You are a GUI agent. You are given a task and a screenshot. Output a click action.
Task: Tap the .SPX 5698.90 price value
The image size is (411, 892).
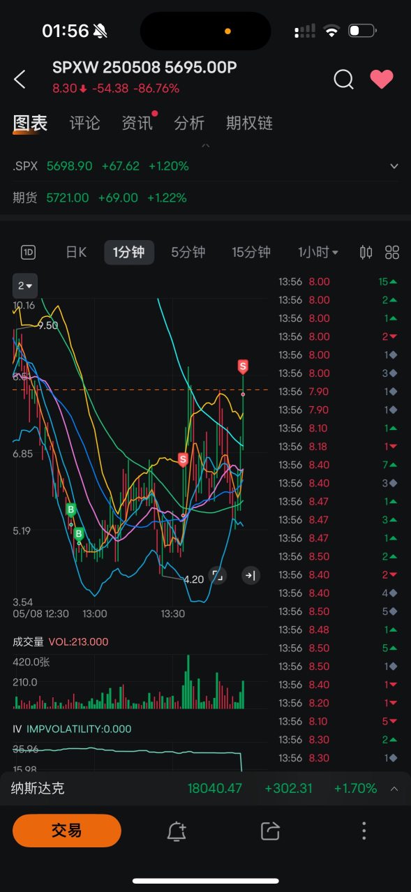[x=69, y=166]
